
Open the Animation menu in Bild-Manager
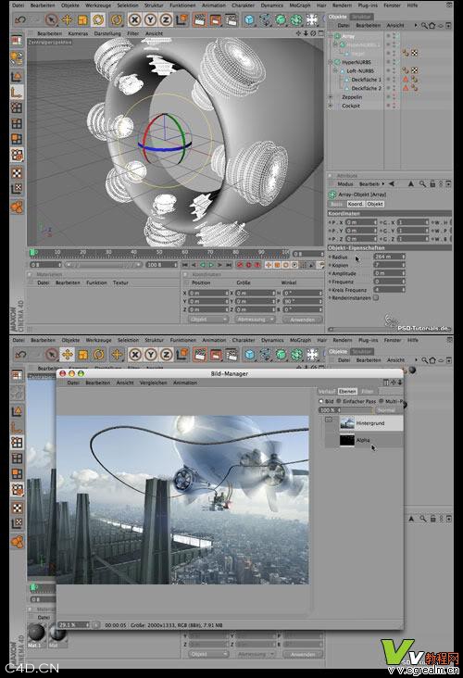(x=185, y=383)
